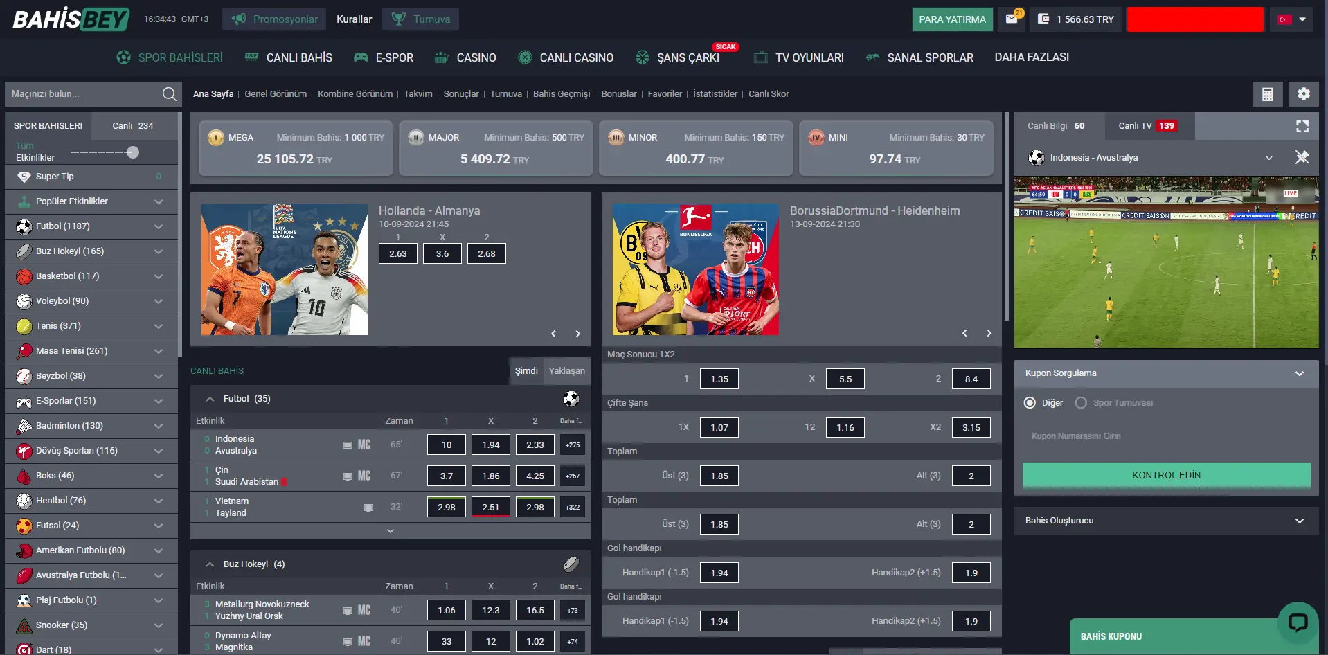Screen dimensions: 1328x655
Task: Open the bet calculator icon
Action: [1267, 94]
